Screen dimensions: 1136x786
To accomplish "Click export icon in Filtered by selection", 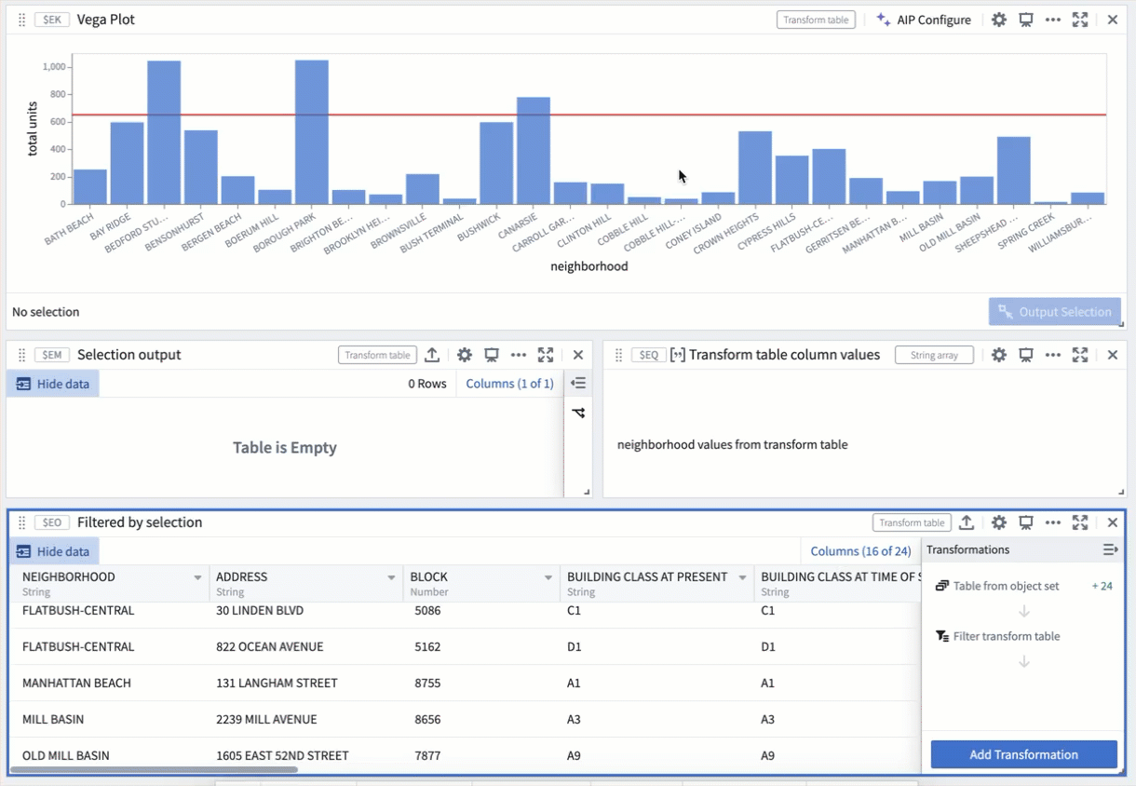I will click(967, 522).
